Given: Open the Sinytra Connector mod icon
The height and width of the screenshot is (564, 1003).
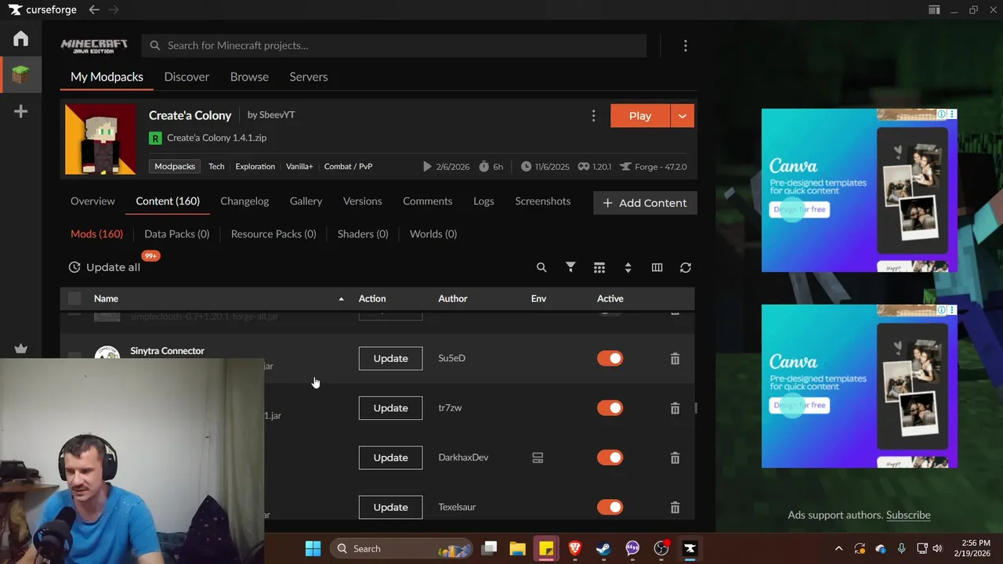Looking at the screenshot, I should click(107, 354).
